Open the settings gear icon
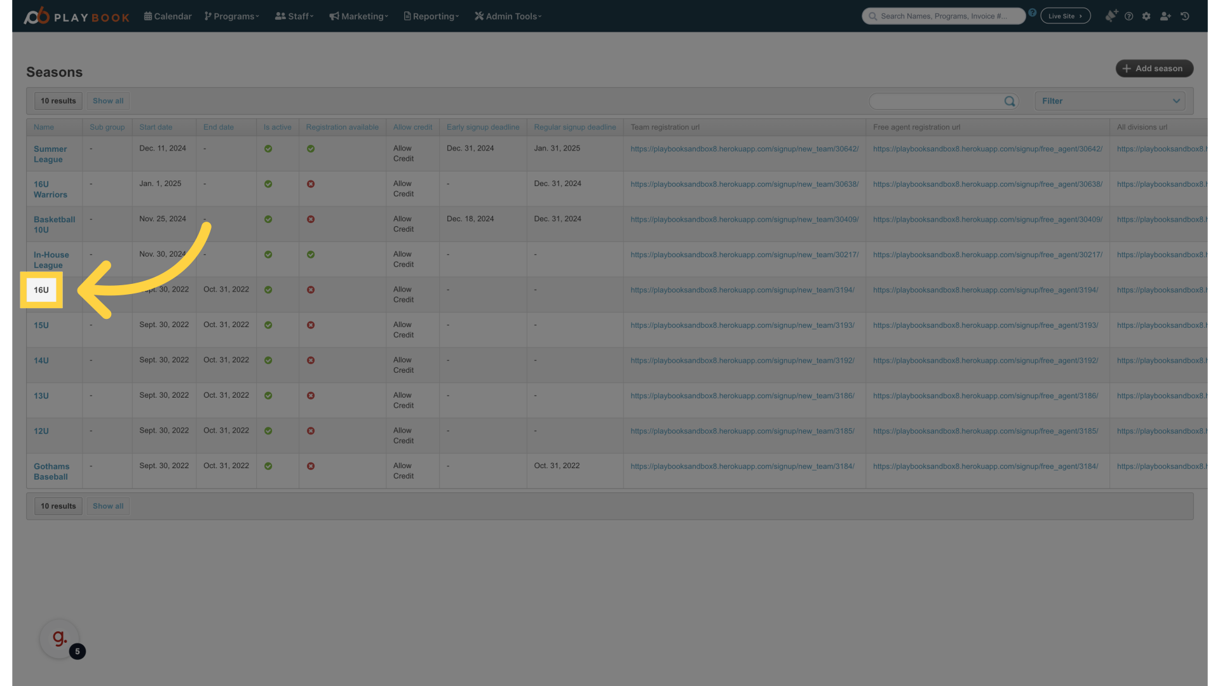 (1147, 17)
